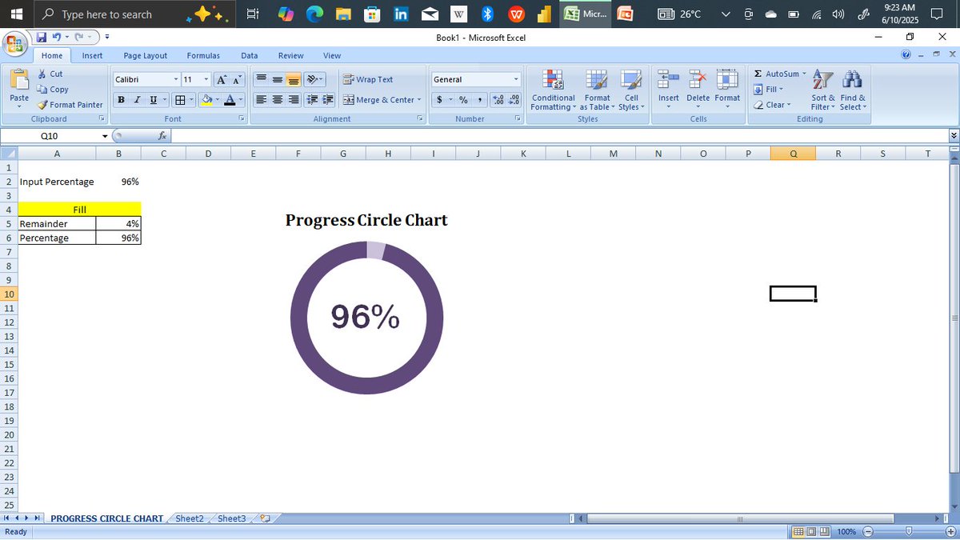The image size is (960, 540).
Task: Open Conditional Formatting
Action: 553,90
